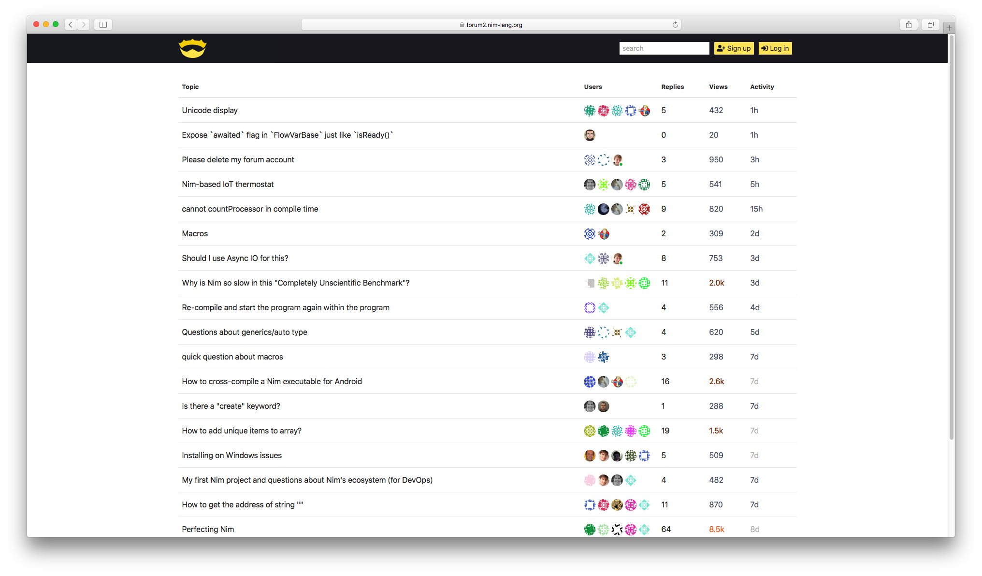
Task: Click the Nim logo/crown icon
Action: [193, 48]
